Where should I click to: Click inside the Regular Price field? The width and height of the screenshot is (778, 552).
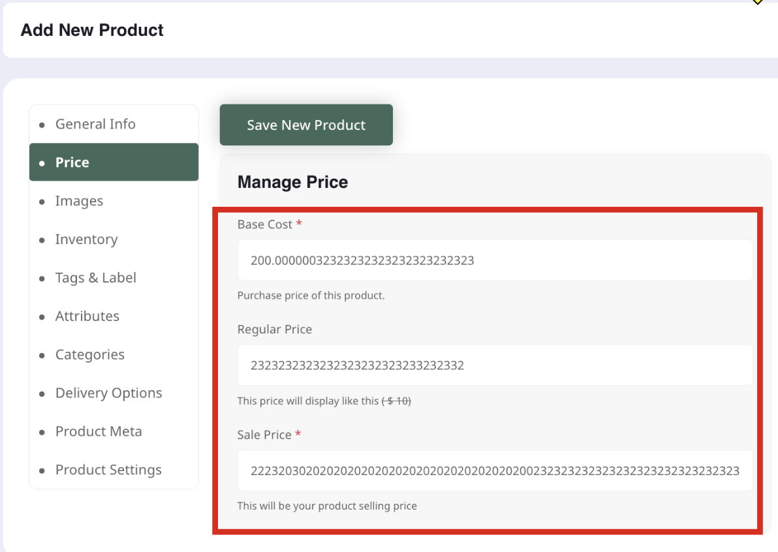pos(494,365)
